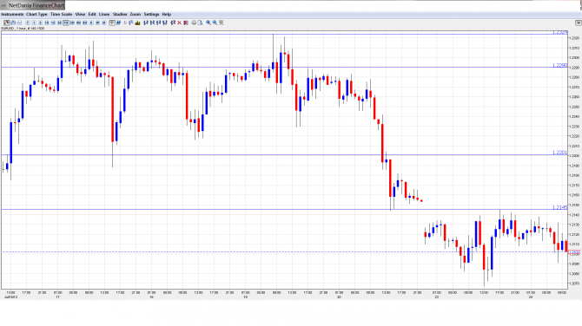Click the first chart icon in the toolbar

(7, 23)
